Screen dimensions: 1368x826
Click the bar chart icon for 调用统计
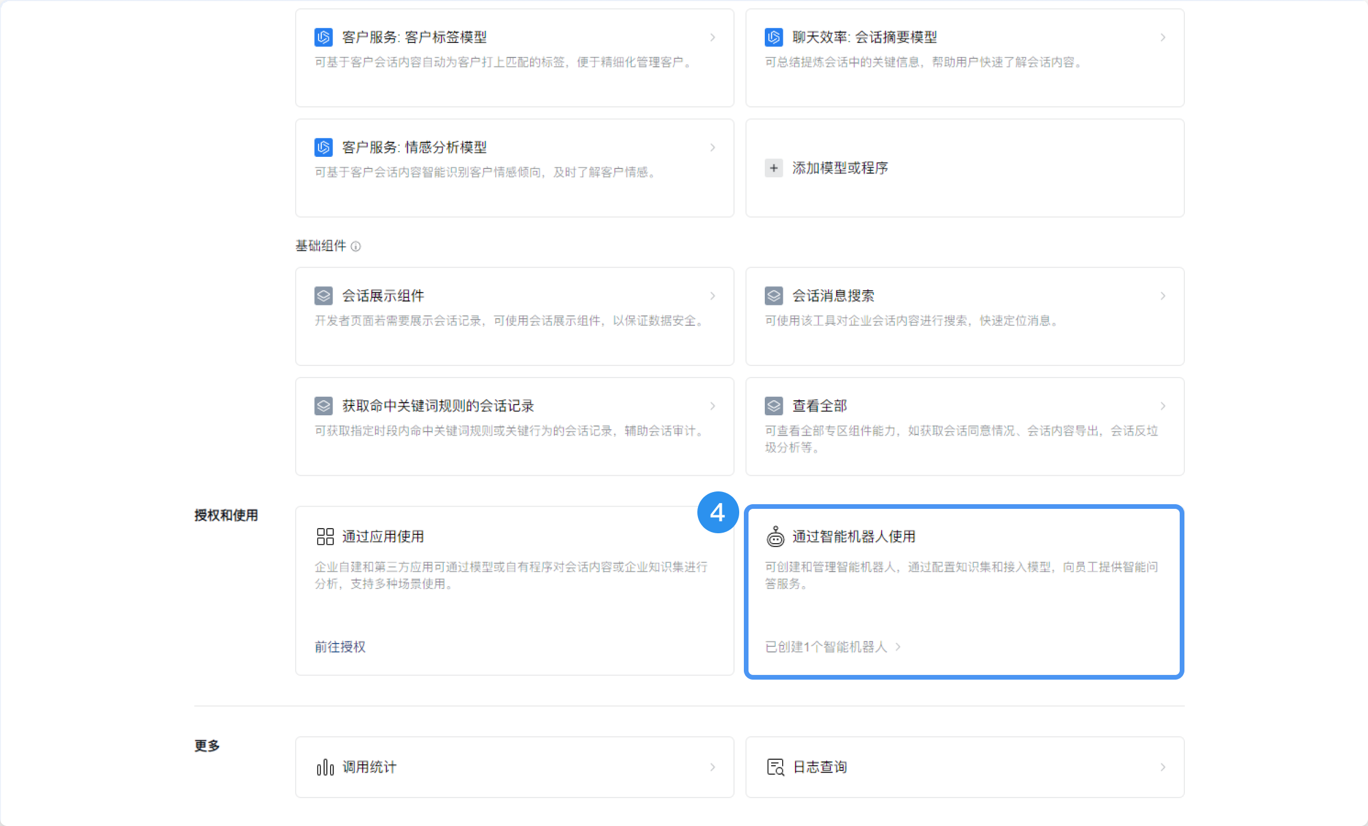[x=325, y=767]
